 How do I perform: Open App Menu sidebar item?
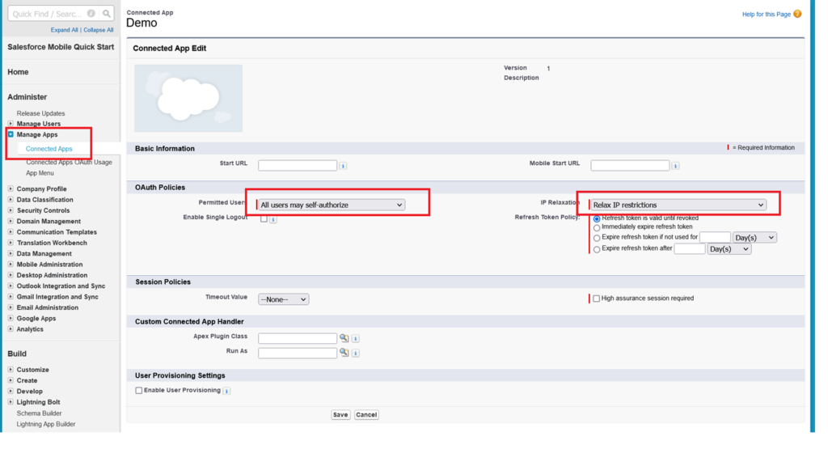pyautogui.click(x=40, y=173)
